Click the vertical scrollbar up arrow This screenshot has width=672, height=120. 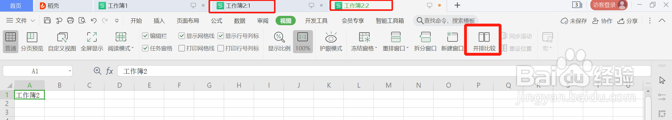click(648, 91)
